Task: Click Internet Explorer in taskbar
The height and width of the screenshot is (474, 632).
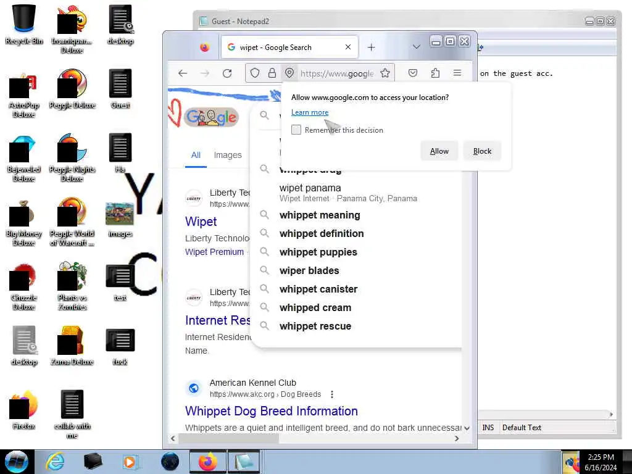Action: 55,462
